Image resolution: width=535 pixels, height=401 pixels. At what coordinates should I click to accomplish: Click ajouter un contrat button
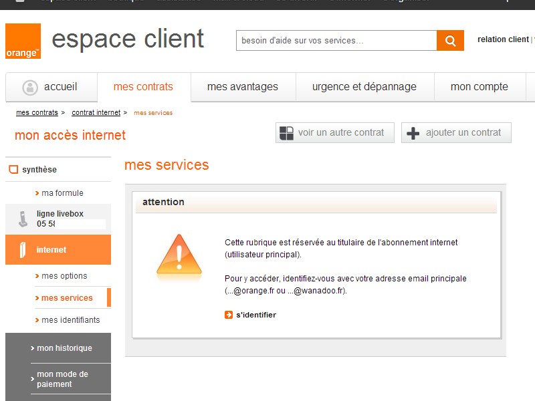pos(456,132)
